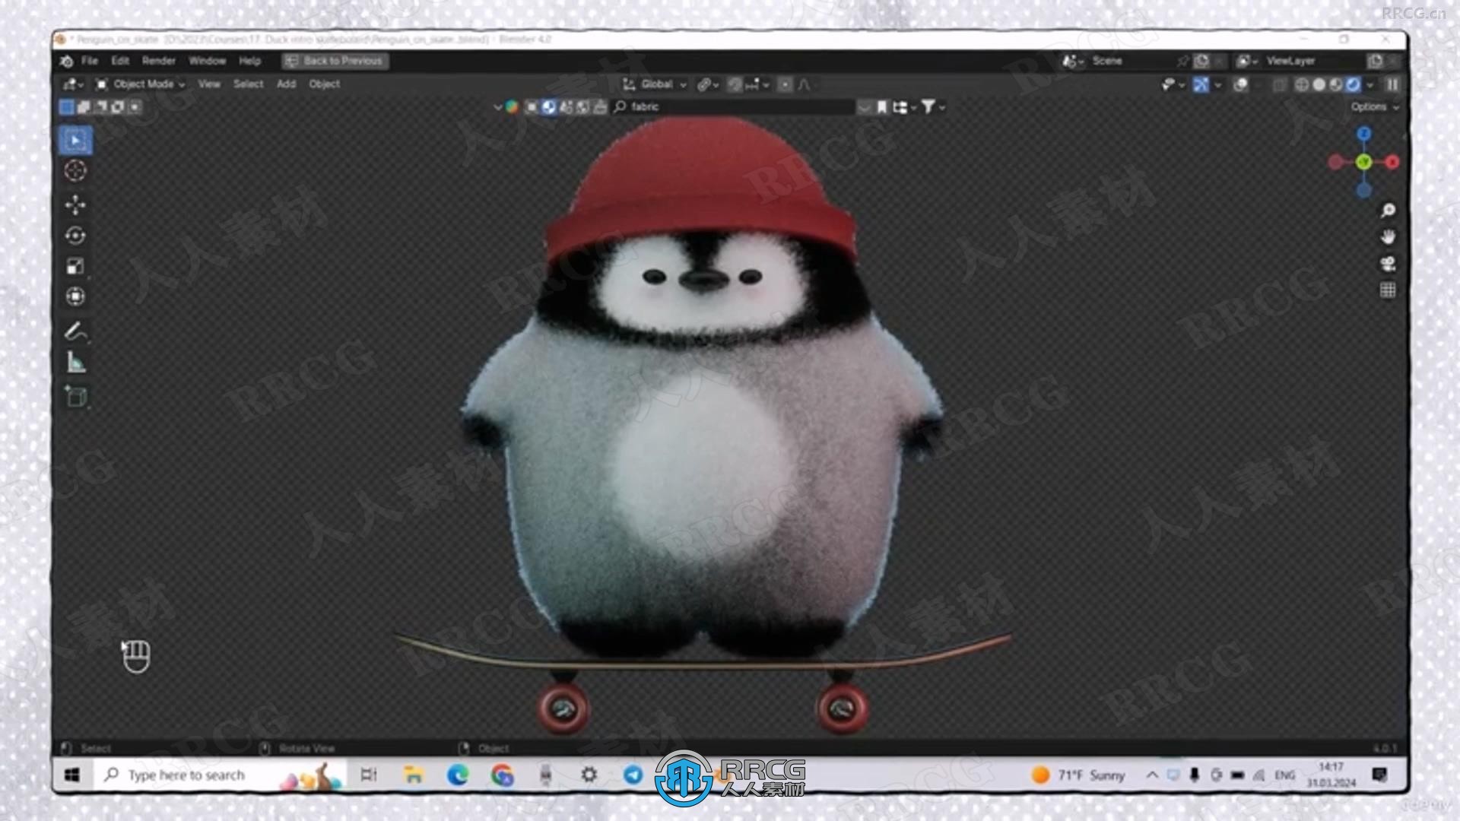Viewport: 1460px width, 821px height.
Task: Open the filter funnel dropdown
Action: (x=933, y=107)
